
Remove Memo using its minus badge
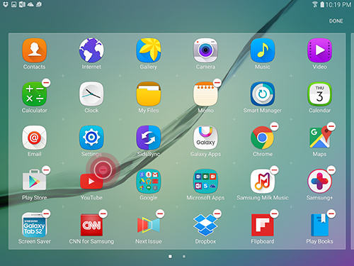(x=217, y=83)
